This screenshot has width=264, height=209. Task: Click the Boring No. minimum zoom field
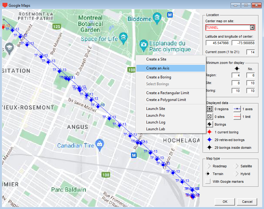point(251,91)
